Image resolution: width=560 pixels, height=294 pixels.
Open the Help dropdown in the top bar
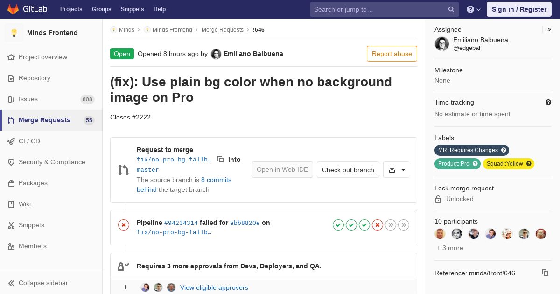[x=473, y=9]
